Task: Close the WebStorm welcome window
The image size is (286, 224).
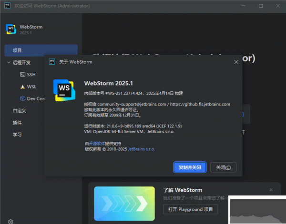Action: [x=278, y=6]
